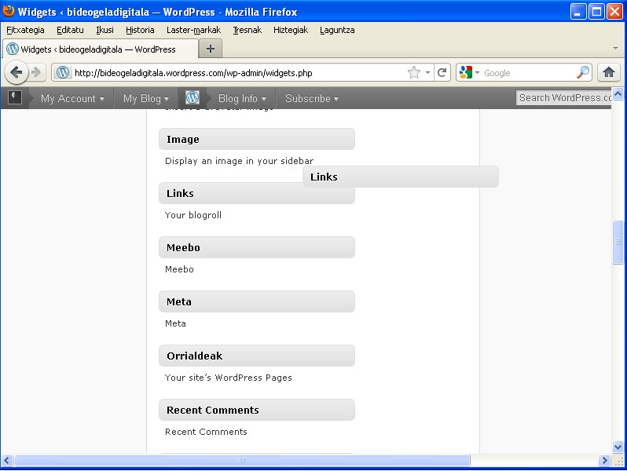Screen dimensions: 627x471
Task: Open the Tresnak menu
Action: point(247,30)
